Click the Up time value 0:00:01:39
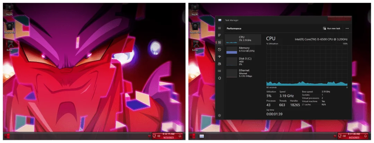The height and width of the screenshot is (143, 374). 275,114
